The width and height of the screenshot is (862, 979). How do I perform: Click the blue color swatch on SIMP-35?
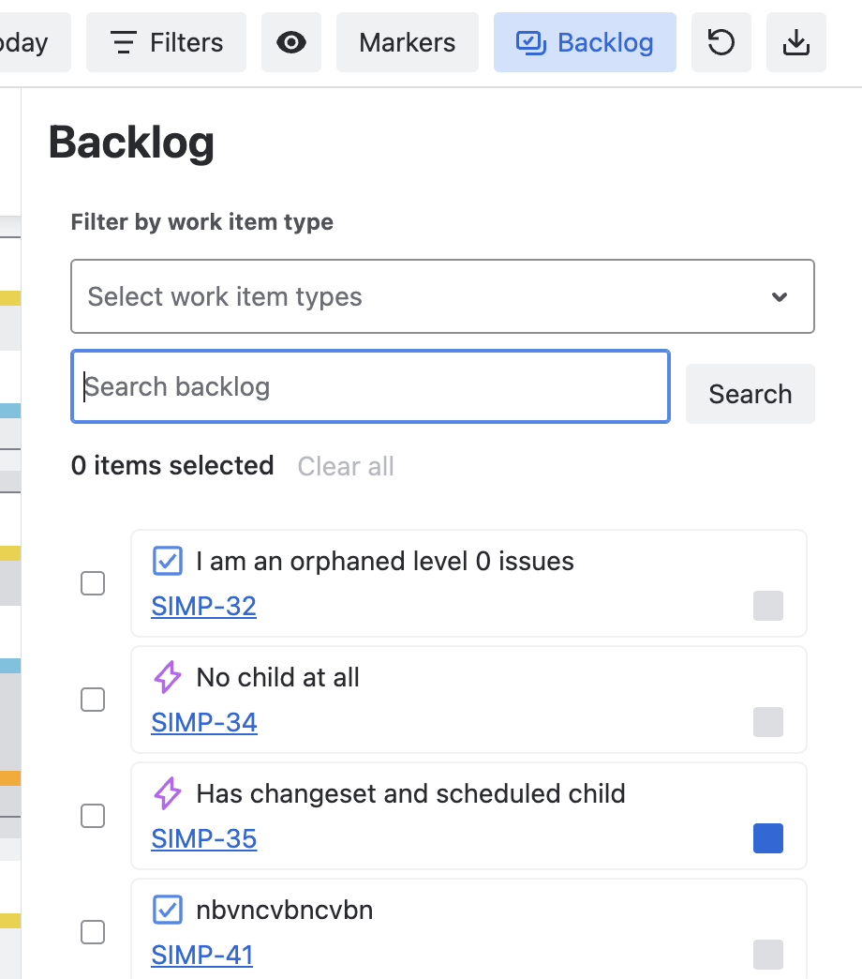pyautogui.click(x=767, y=838)
